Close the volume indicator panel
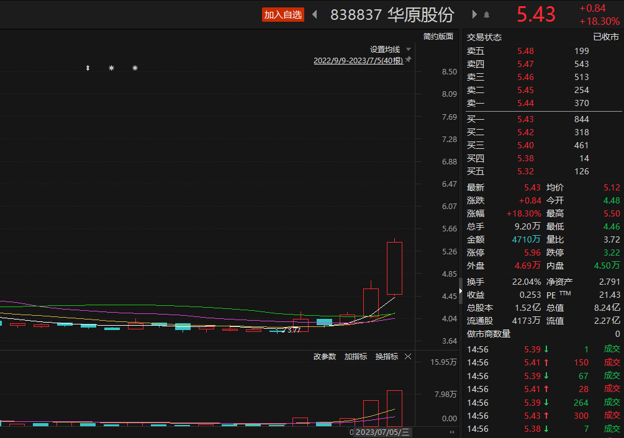The height and width of the screenshot is (438, 624). [x=408, y=357]
